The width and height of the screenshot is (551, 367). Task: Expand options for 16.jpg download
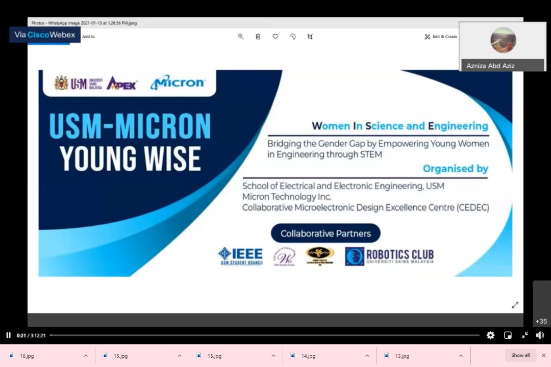click(86, 356)
